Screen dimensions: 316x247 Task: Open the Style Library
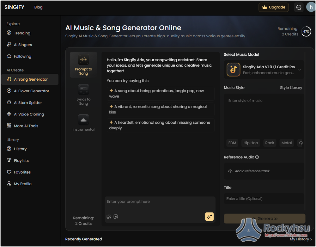coord(291,88)
